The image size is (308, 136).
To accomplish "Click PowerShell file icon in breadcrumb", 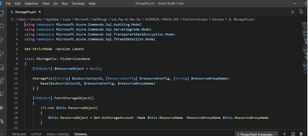I will 230,19.
